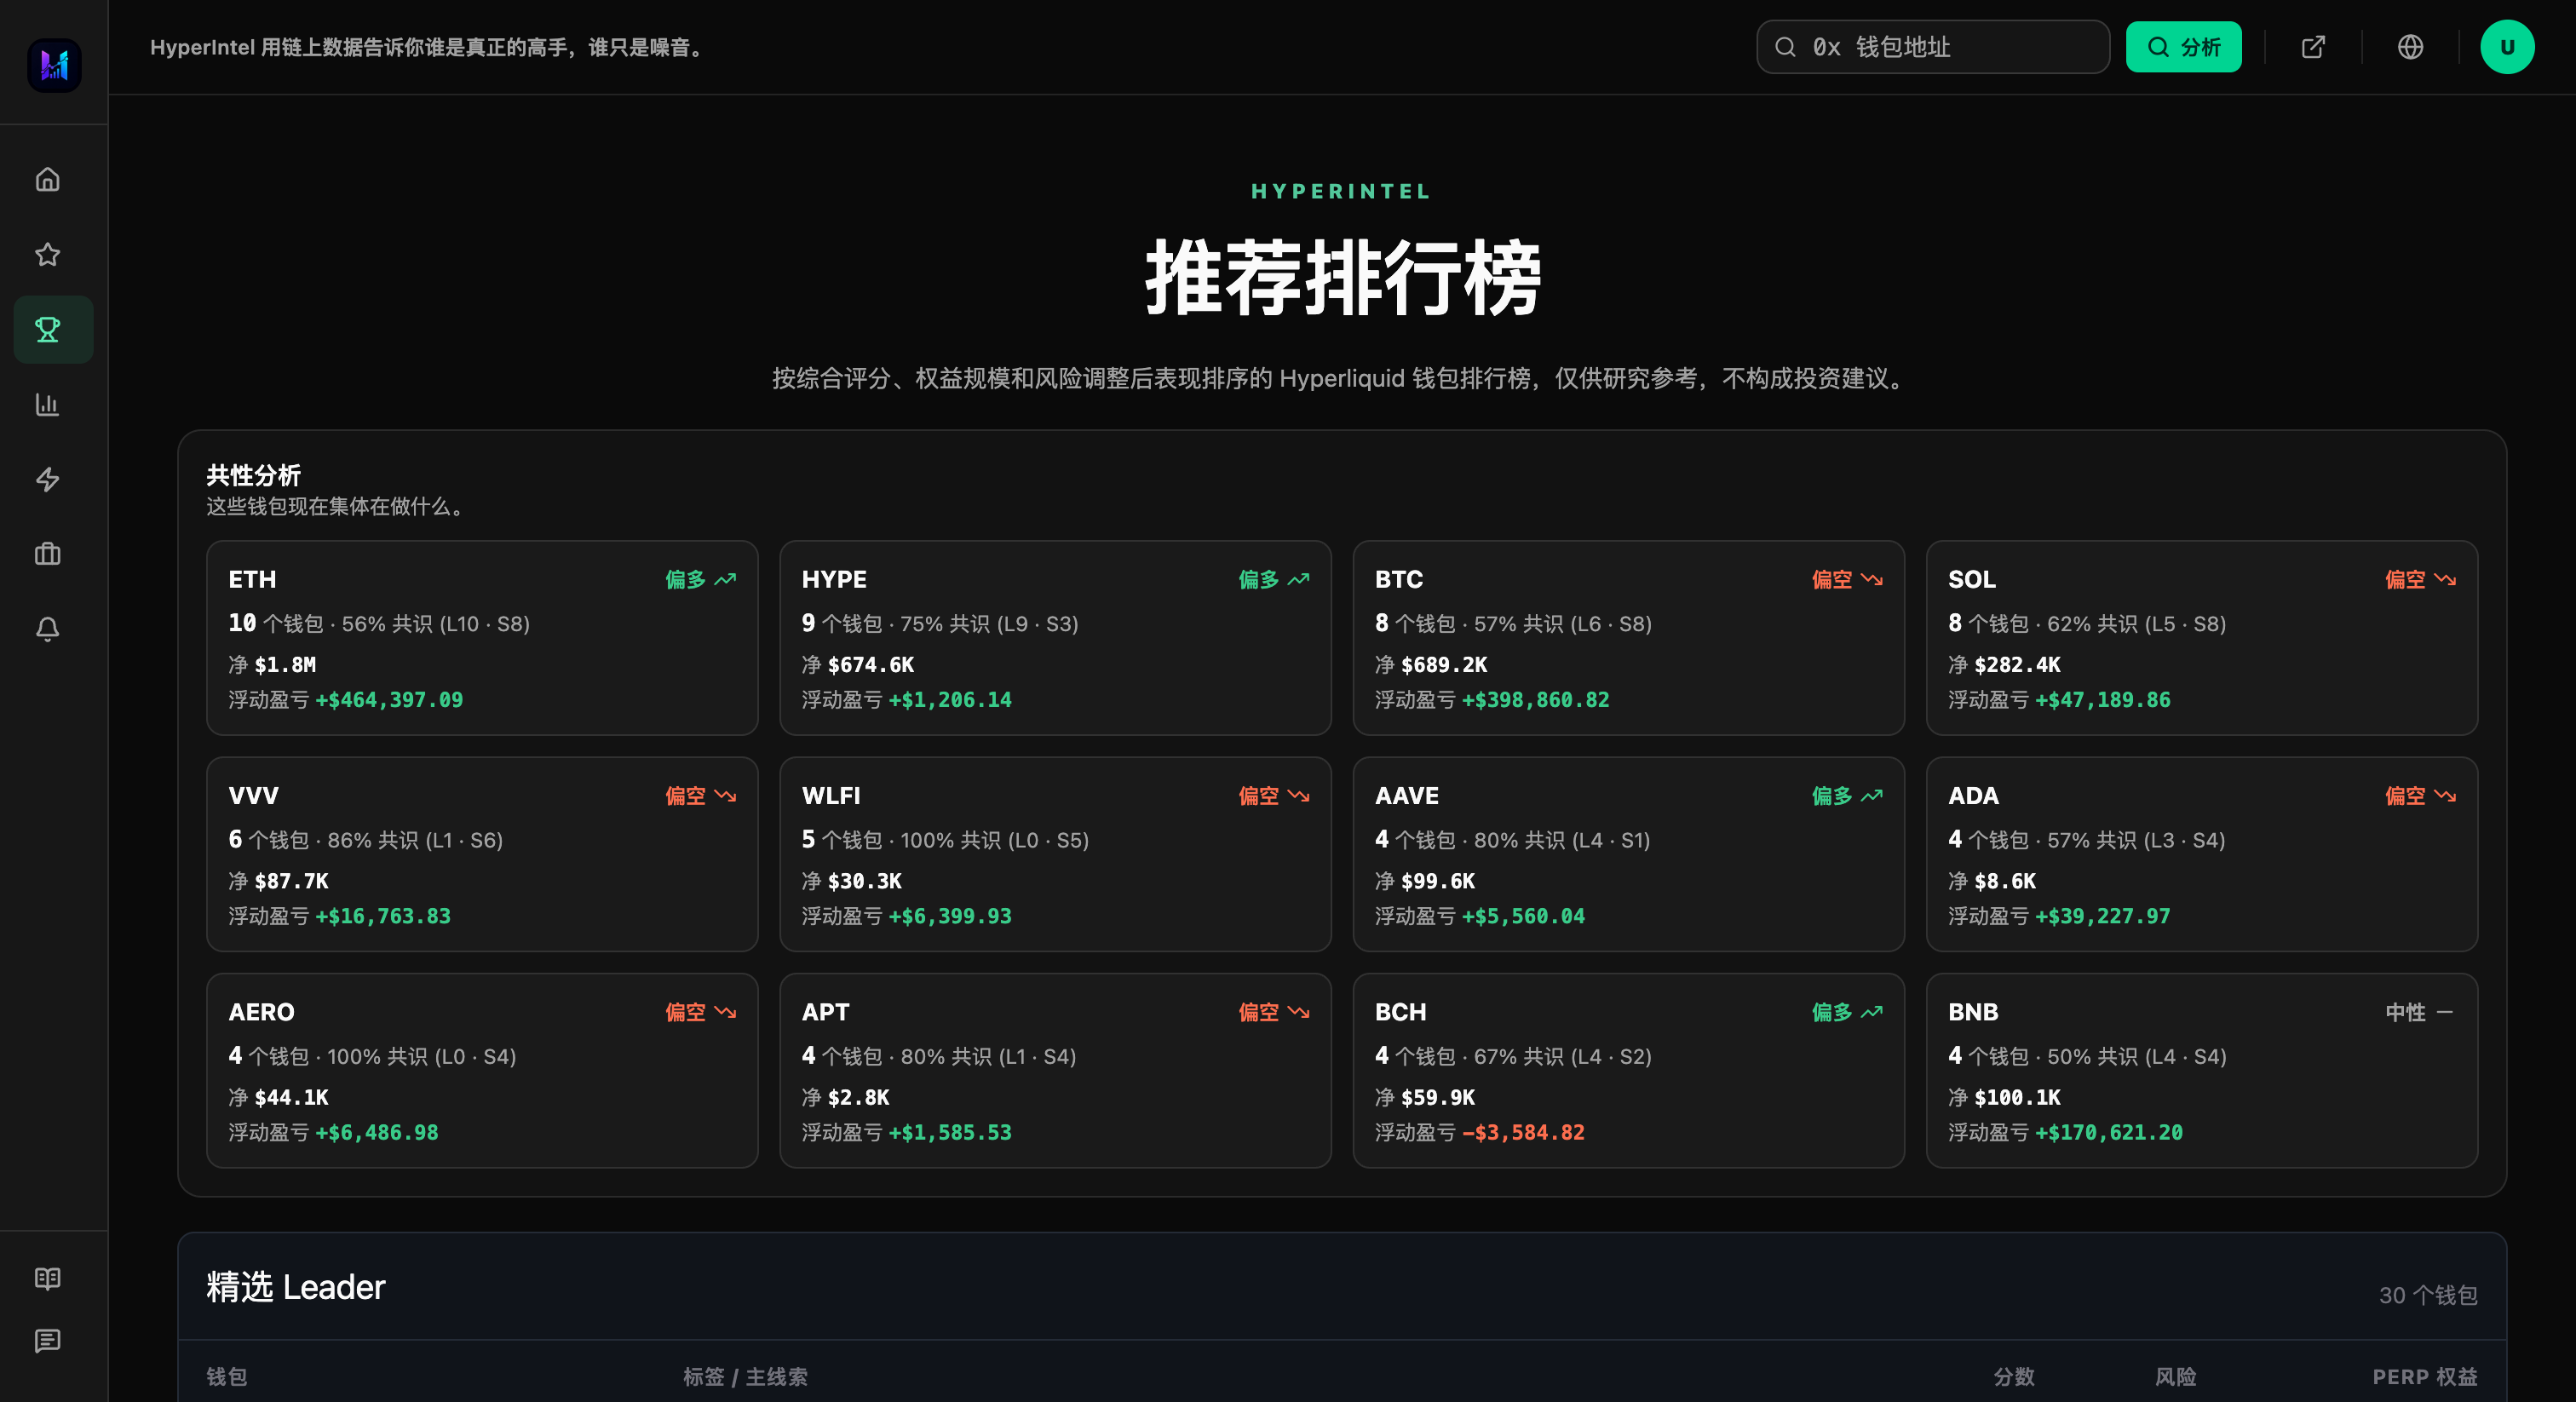Open the bell alerts icon in the sidebar
Viewport: 2576px width, 1402px height.
pos(48,629)
